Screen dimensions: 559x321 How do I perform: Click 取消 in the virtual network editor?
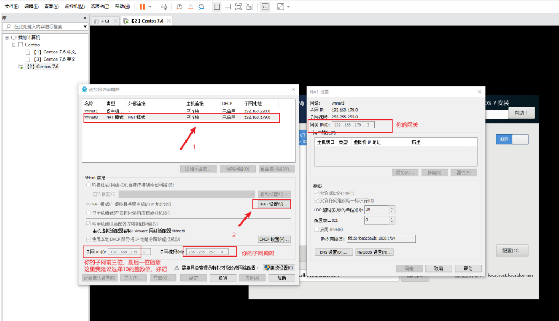223,278
